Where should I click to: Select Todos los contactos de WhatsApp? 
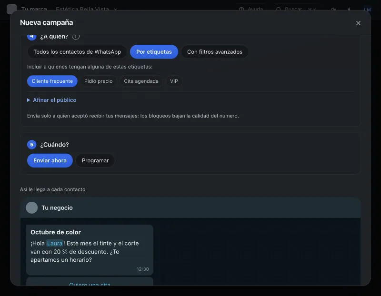(x=77, y=52)
